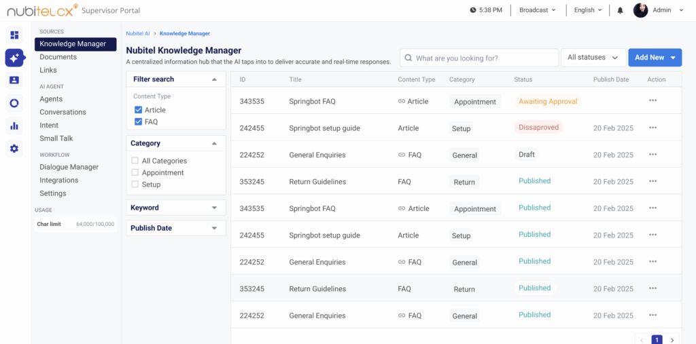Click the Nubitel CX logo
Screen dimensions: 696x344
[x=43, y=9]
